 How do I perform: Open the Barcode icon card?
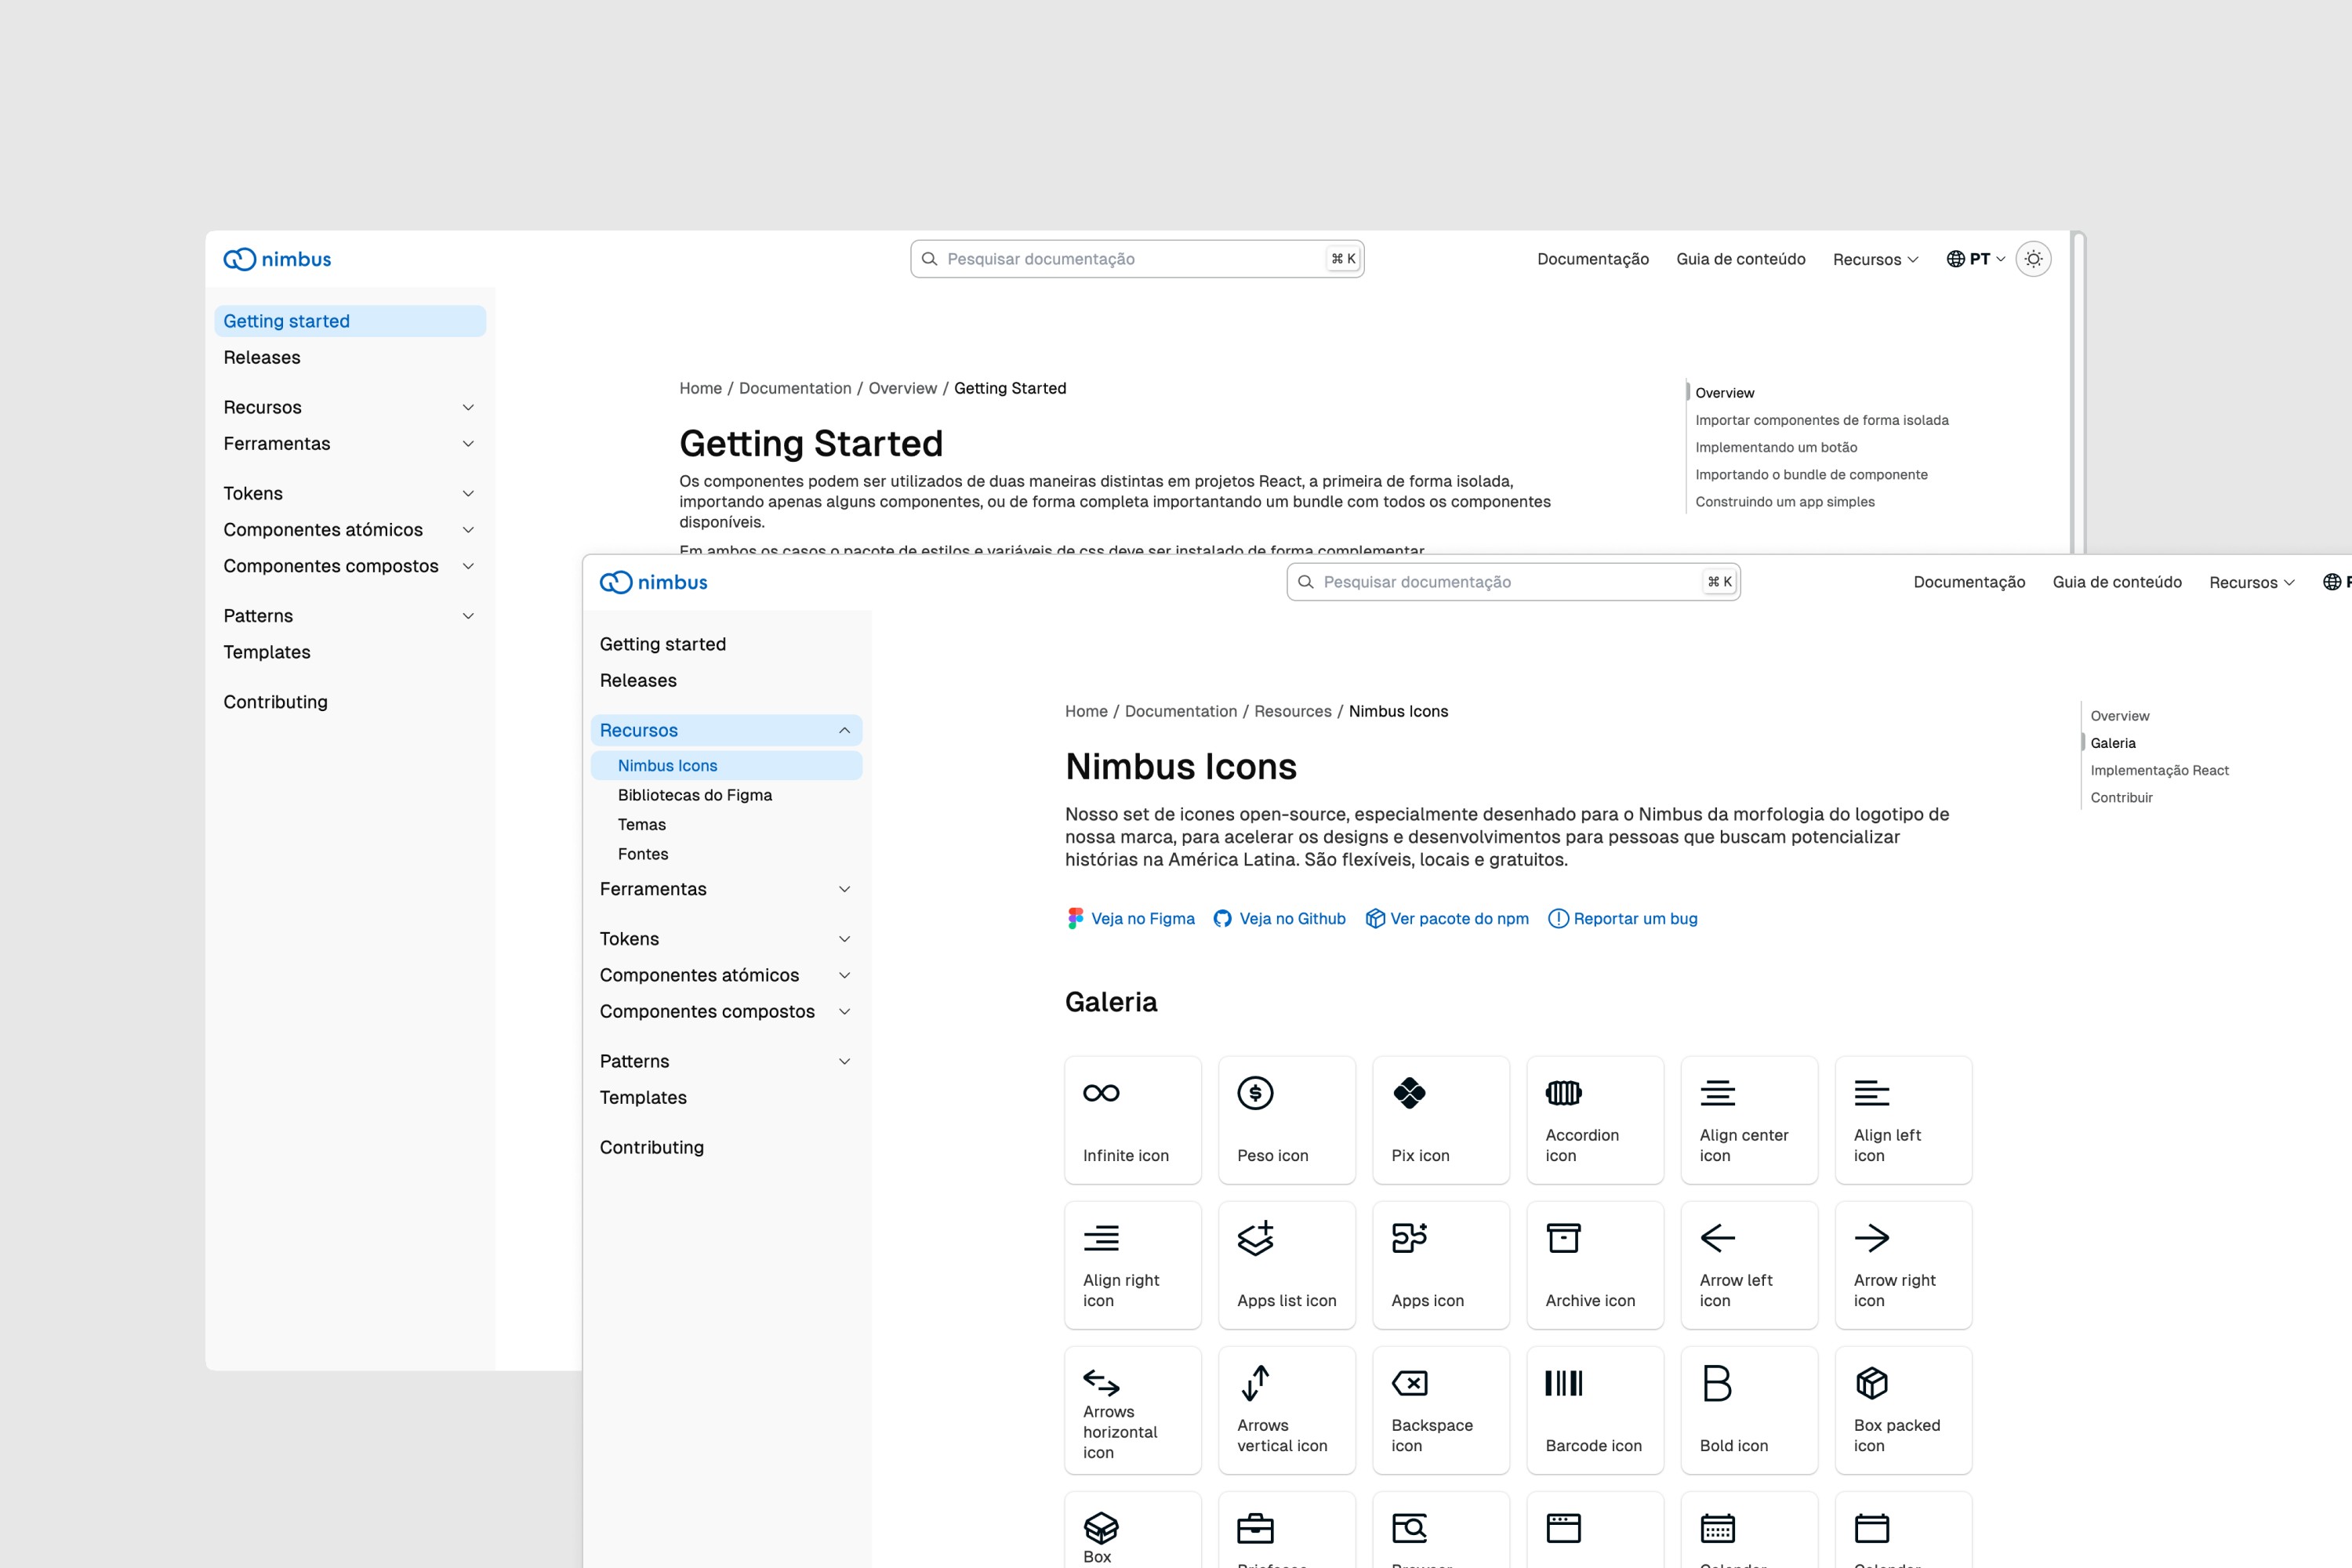pos(1595,1410)
